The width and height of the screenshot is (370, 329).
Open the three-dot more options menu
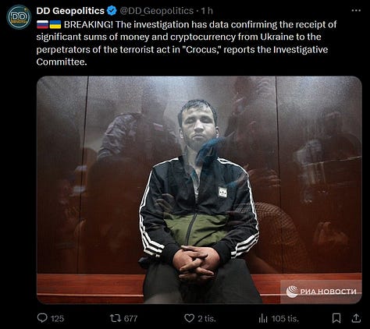coord(356,11)
